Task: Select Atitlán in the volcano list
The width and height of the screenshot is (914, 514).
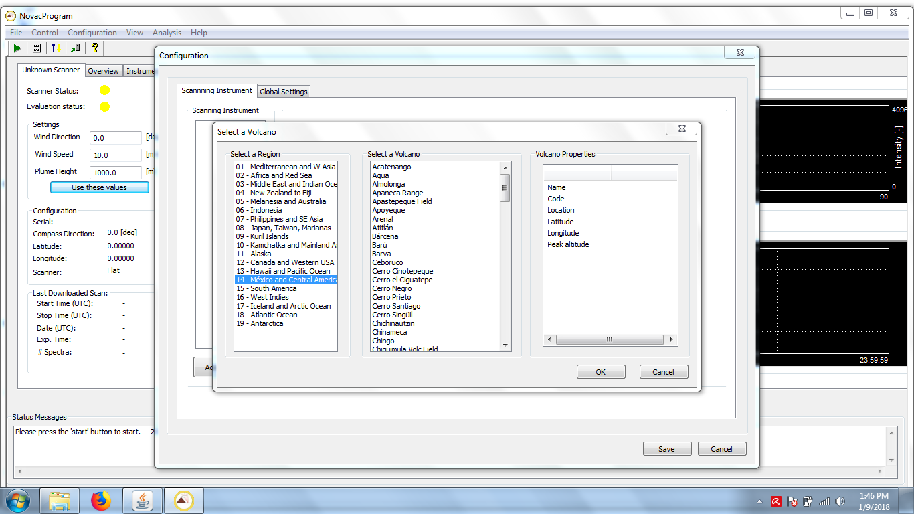Action: tap(436, 228)
